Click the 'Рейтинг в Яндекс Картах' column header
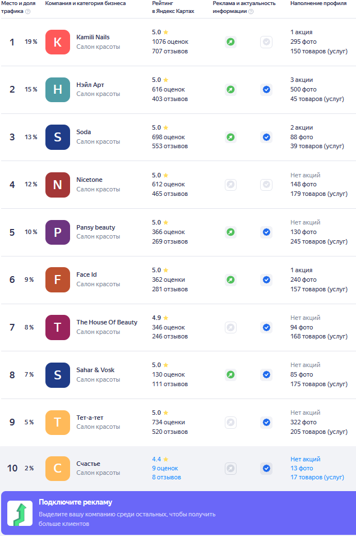356x536 pixels. tap(173, 7)
